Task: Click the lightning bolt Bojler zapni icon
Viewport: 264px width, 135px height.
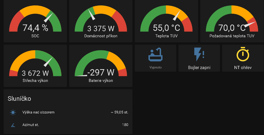Action: point(199,54)
